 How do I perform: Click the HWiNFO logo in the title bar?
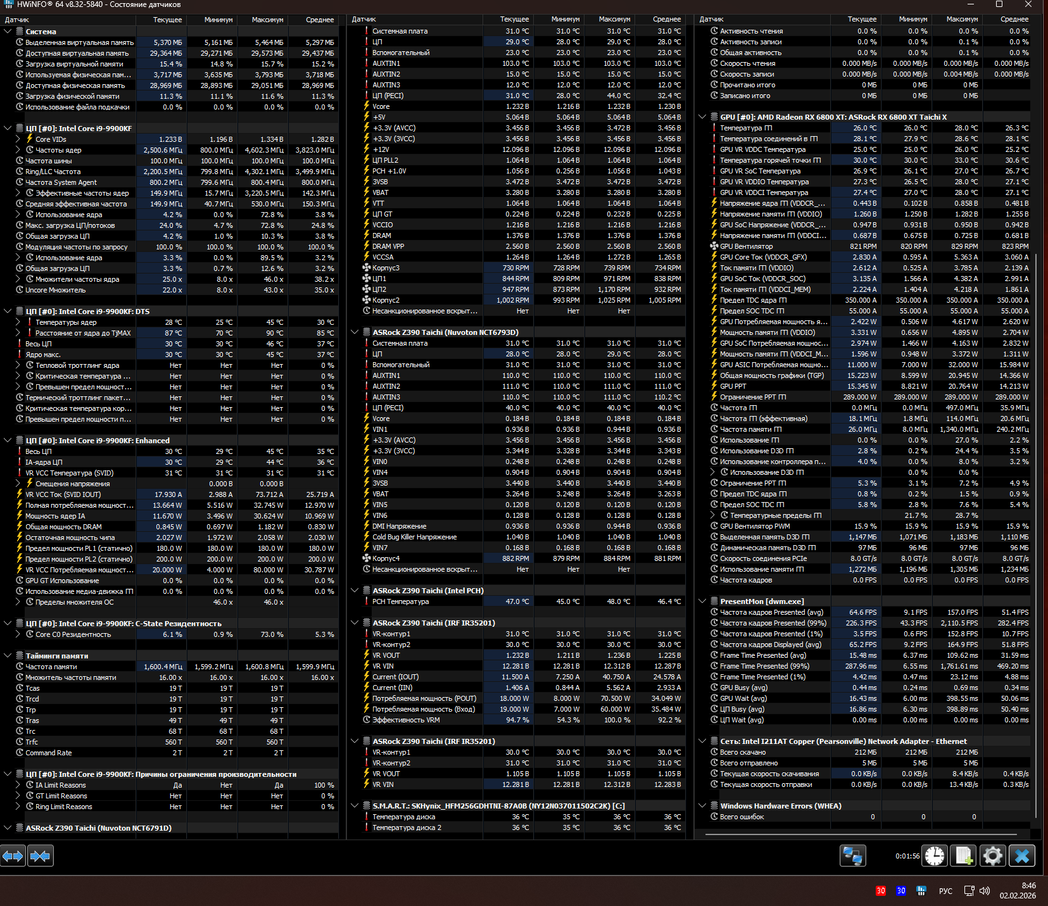click(9, 4)
